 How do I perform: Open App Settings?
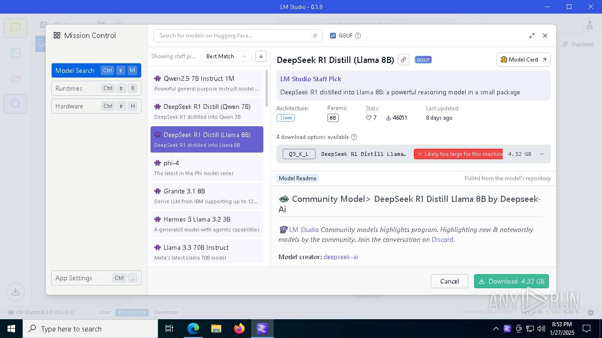96,278
